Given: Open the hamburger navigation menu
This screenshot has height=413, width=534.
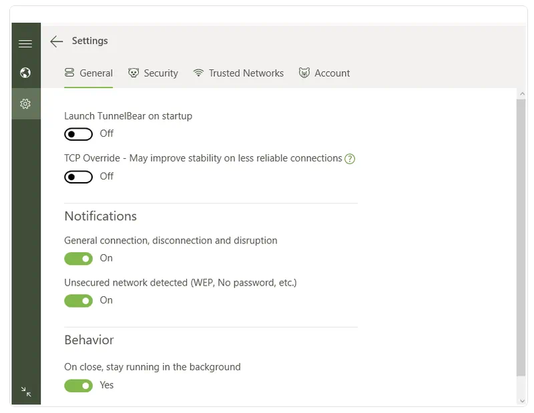Looking at the screenshot, I should click(25, 43).
